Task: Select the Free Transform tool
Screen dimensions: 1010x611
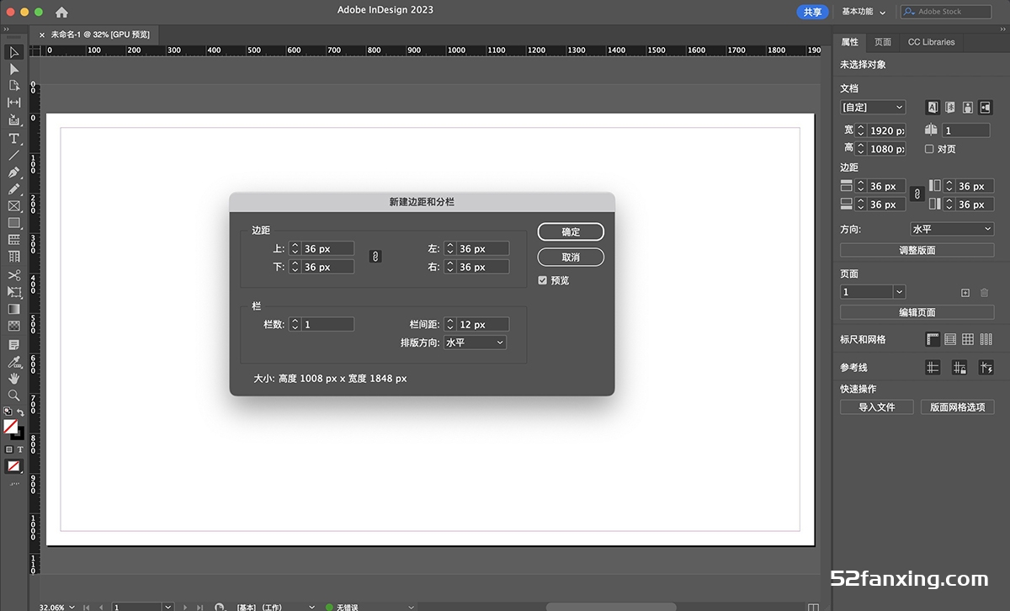Action: pos(14,291)
